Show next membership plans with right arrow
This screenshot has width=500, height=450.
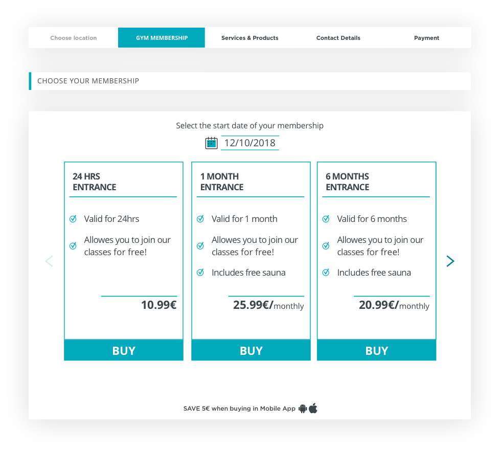coord(450,261)
